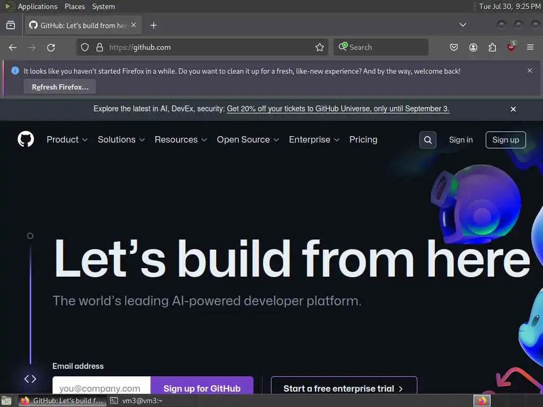Open the Firefox hamburger application menu

click(530, 47)
